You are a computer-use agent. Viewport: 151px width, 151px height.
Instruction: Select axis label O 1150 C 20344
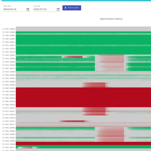tap(8, 75)
